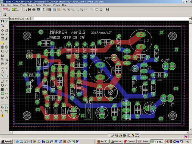Select the Lock padlock tool
This screenshot has width=192, height=144.
pos(2,55)
